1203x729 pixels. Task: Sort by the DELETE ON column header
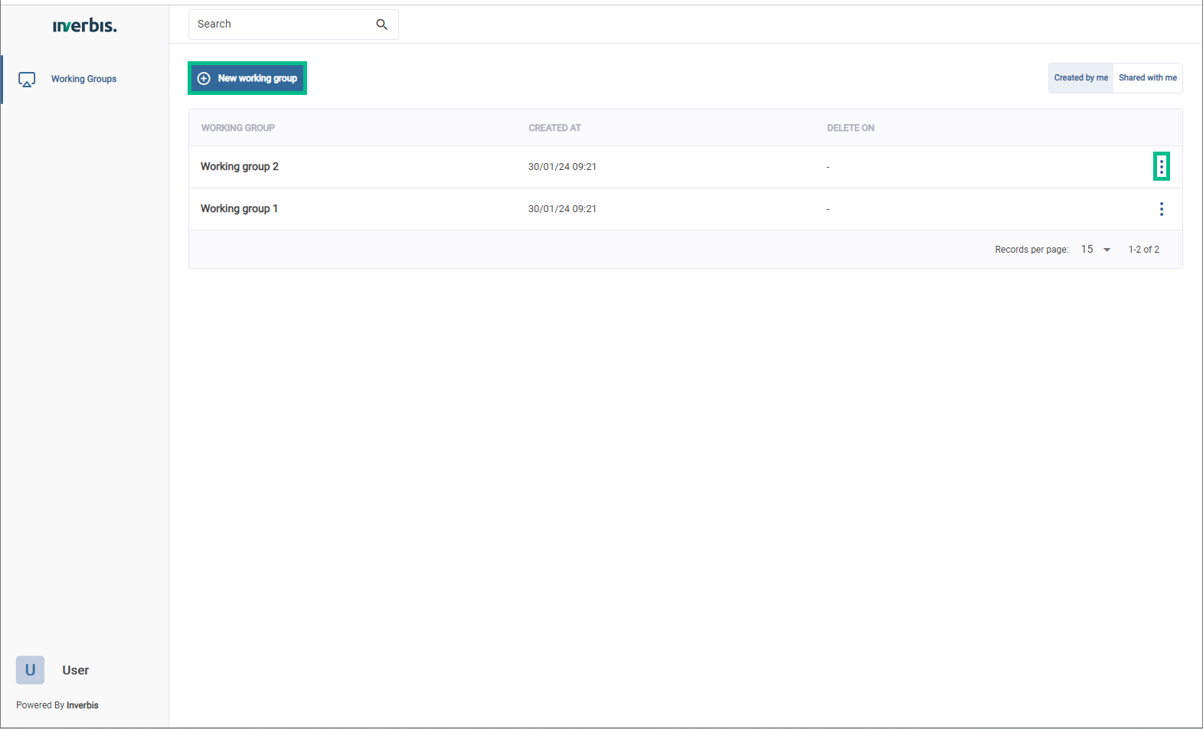pyautogui.click(x=850, y=128)
